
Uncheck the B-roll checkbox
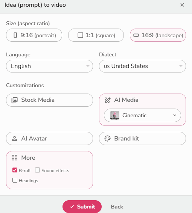coord(15,170)
